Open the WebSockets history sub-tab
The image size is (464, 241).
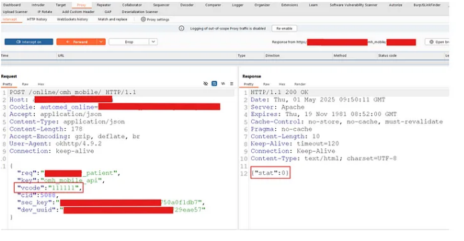72,19
